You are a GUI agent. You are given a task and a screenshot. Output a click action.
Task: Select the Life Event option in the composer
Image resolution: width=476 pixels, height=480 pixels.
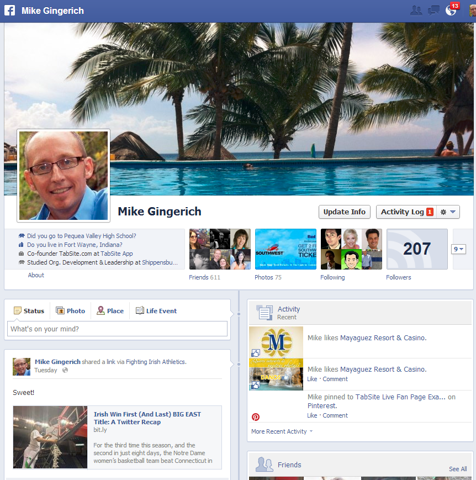[156, 310]
